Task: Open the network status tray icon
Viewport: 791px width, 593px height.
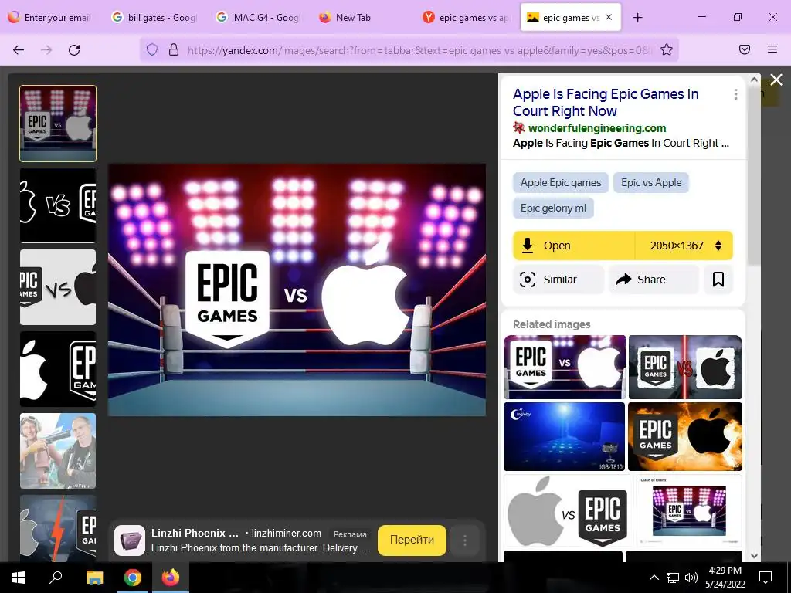Action: [x=673, y=578]
